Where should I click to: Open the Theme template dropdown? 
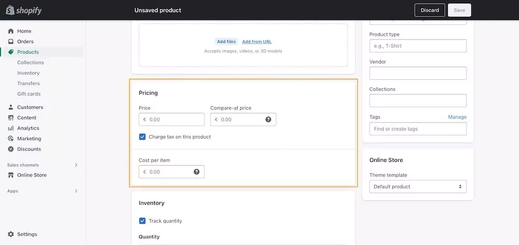418,187
